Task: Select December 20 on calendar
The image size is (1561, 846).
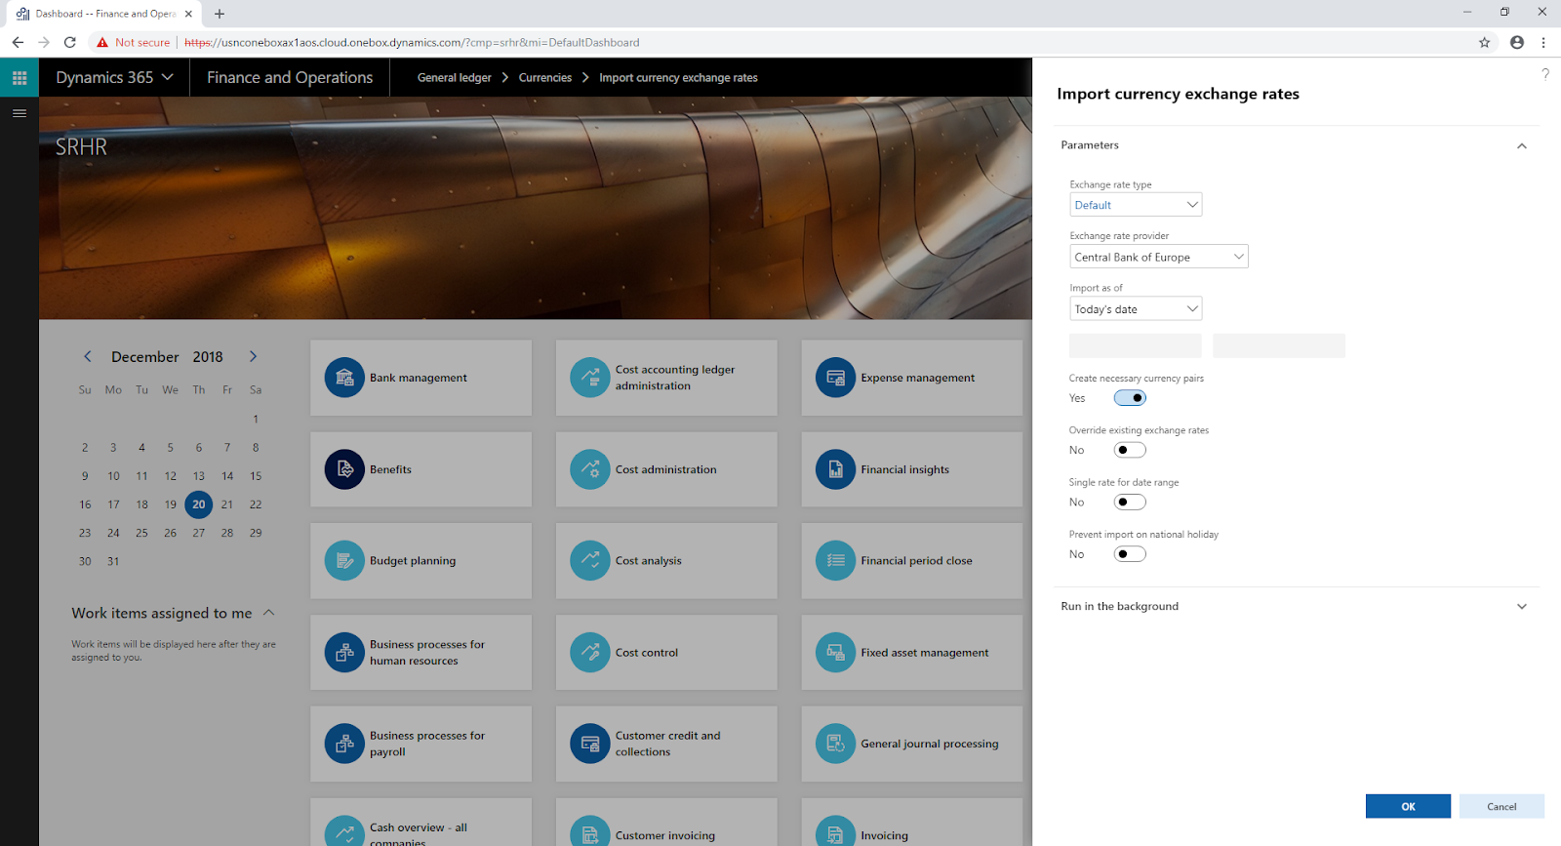Action: (199, 504)
